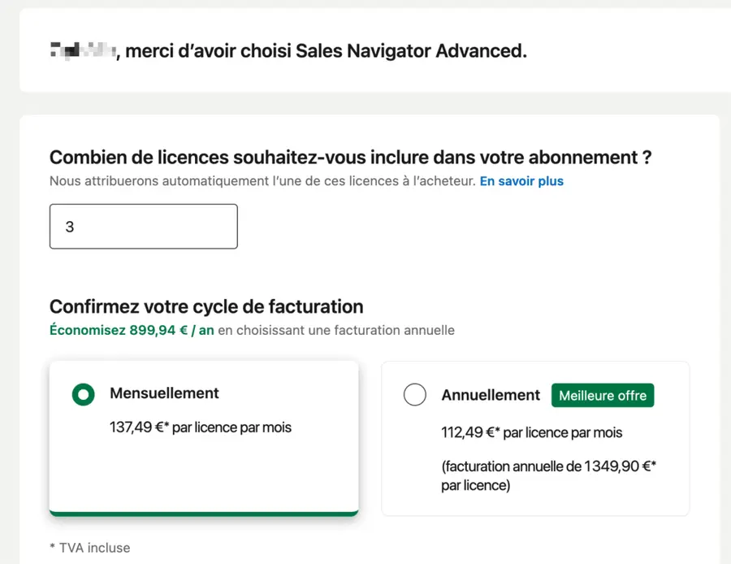Viewport: 731px width, 564px height.
Task: Click the '* TVA incluse' footnote
Action: tap(89, 548)
